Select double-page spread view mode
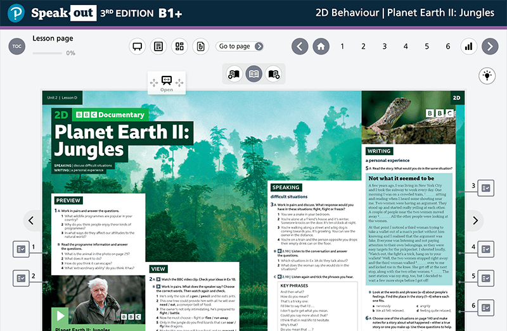The image size is (507, 331). (x=254, y=74)
